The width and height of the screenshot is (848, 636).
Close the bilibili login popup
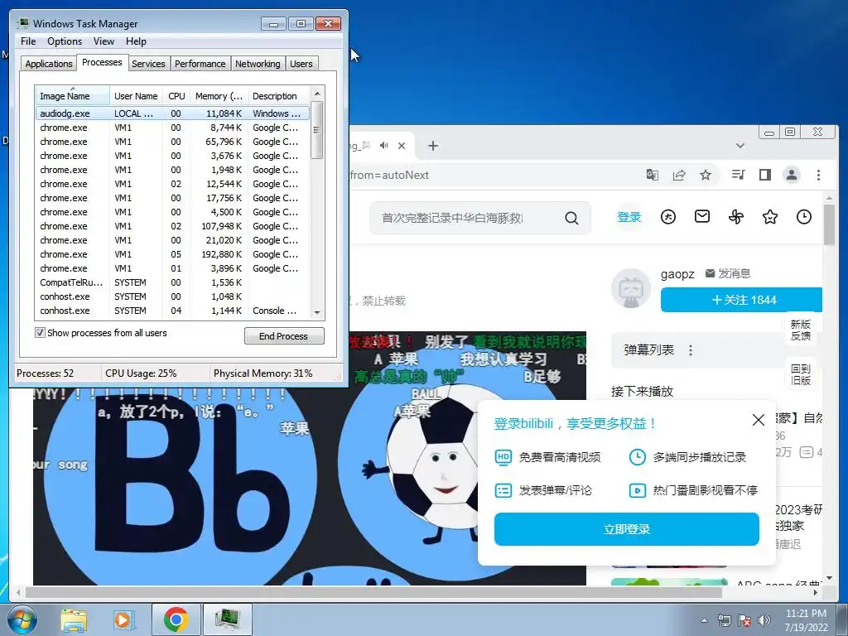[x=759, y=420]
